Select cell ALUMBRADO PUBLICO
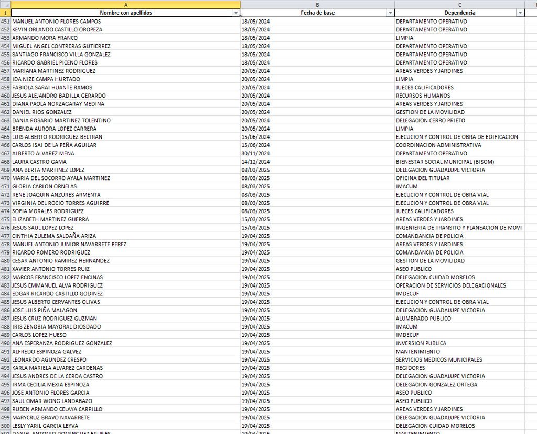The height and width of the screenshot is (434, 537). 459,319
